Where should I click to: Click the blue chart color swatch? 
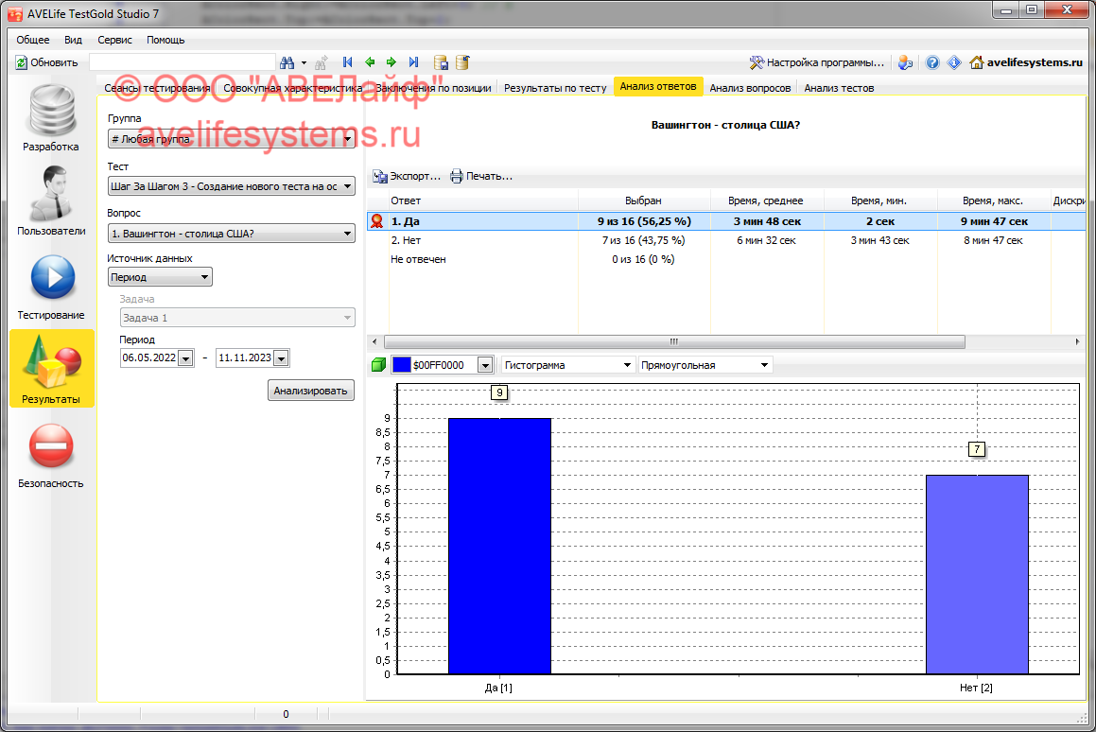coord(401,365)
